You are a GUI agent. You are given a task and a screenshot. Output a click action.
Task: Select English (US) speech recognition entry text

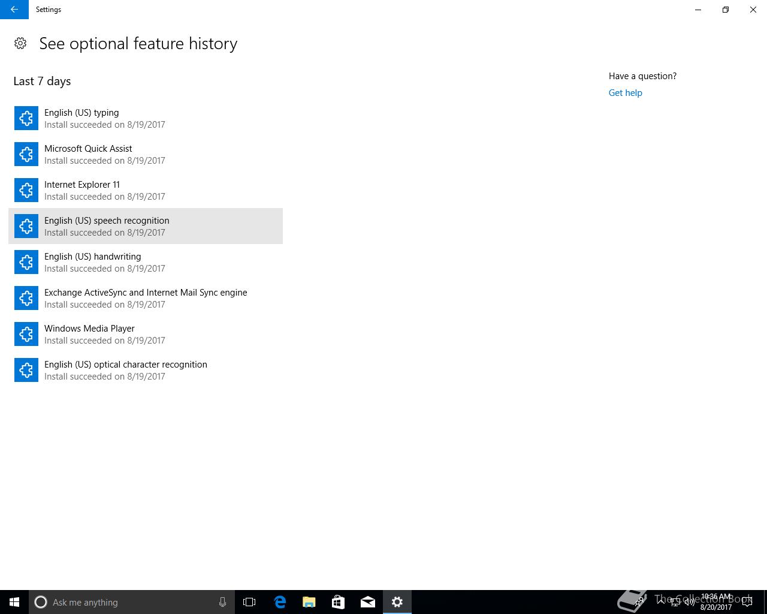[107, 221]
